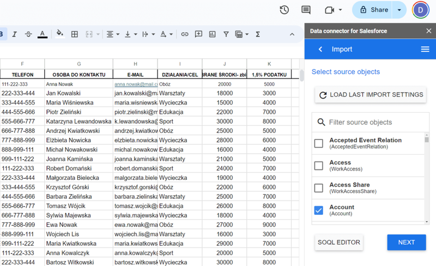The image size is (436, 266).
Task: Click horizontal align icon
Action: coord(110,34)
